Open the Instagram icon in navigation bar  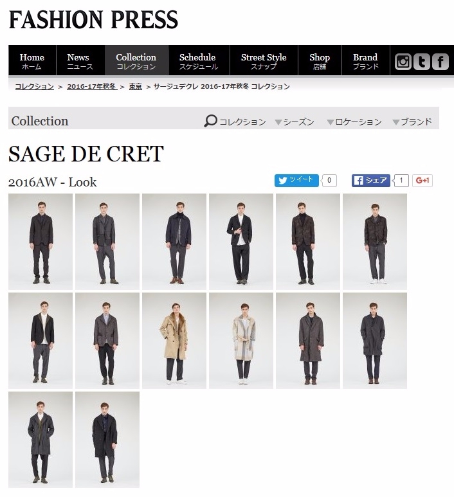tap(403, 62)
